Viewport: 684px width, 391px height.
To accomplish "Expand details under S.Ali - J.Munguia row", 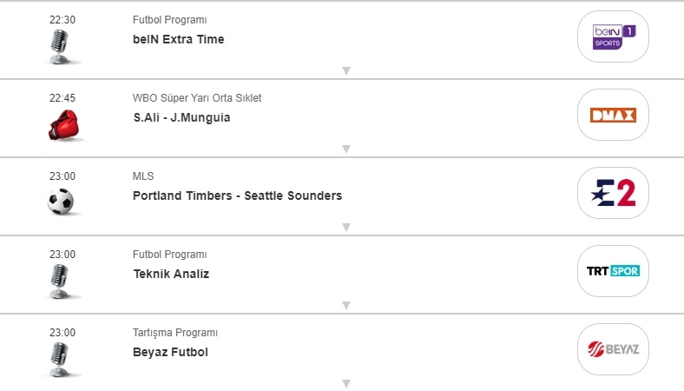I will pos(345,149).
